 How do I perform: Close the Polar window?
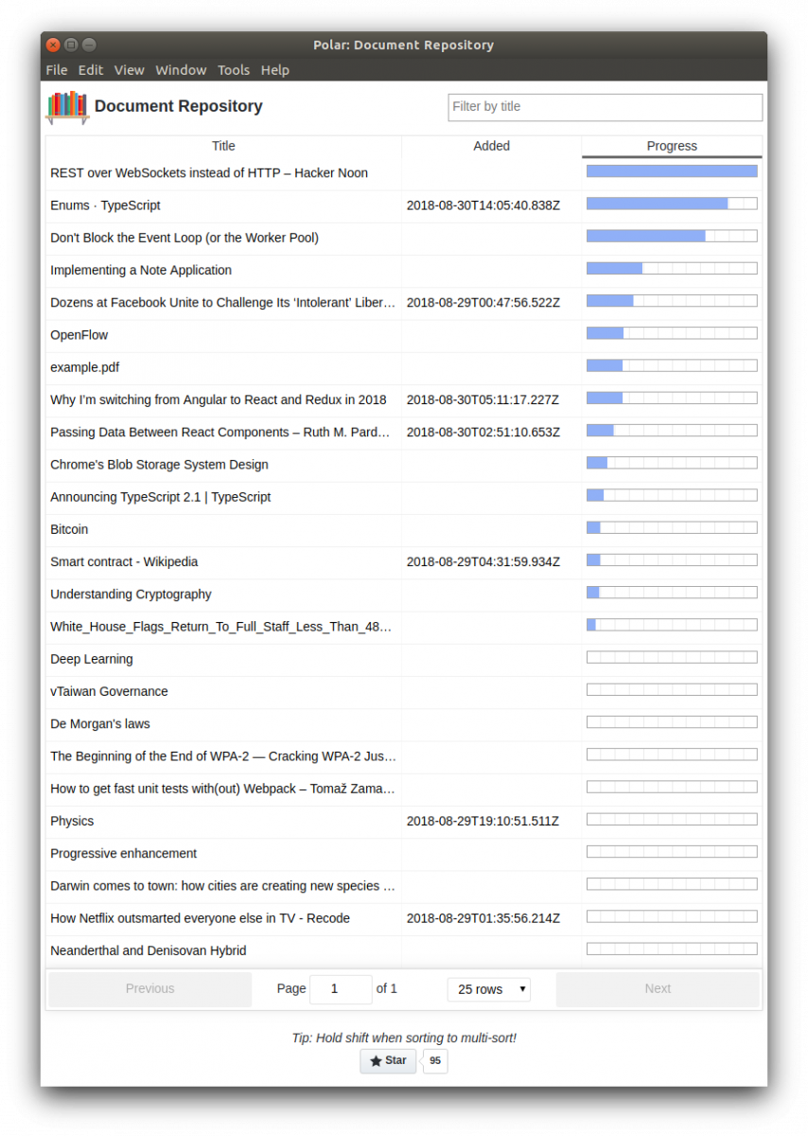[53, 44]
